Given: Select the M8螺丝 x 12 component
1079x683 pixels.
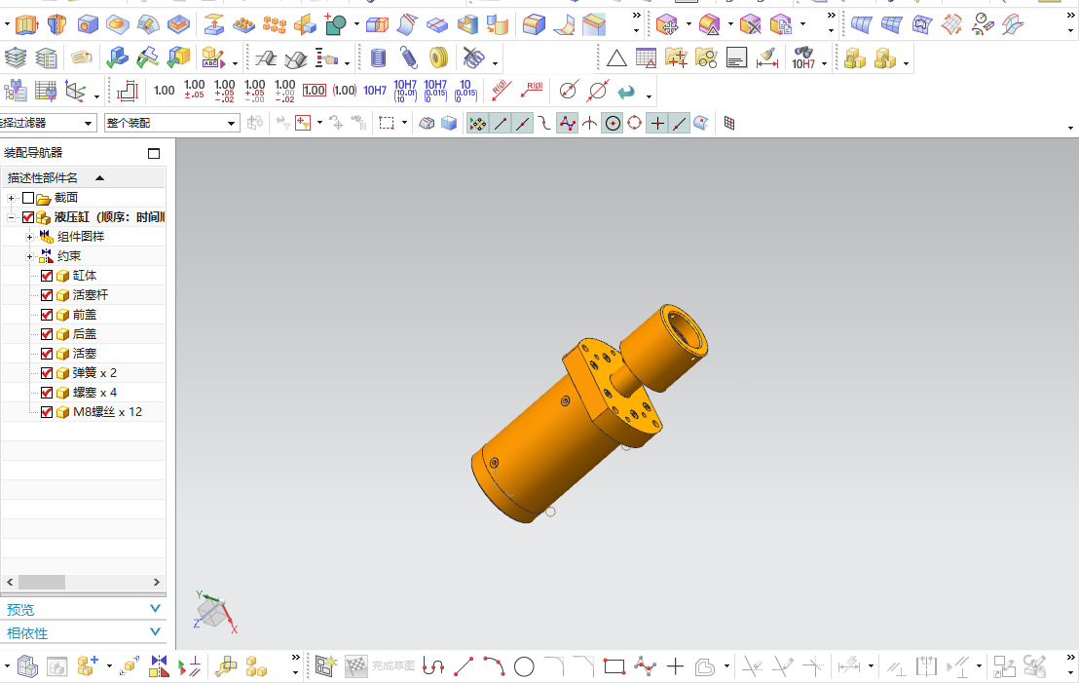Looking at the screenshot, I should coord(107,412).
